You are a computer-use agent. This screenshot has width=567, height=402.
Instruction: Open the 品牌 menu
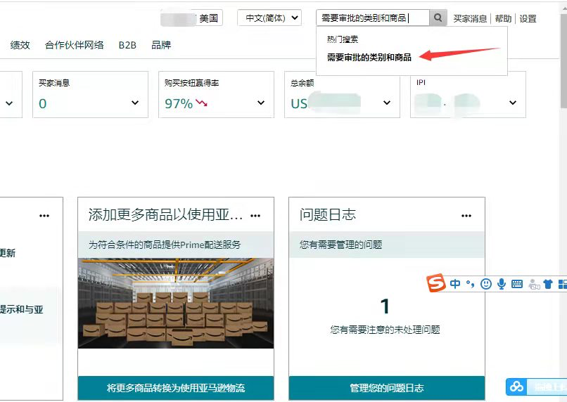[x=161, y=45]
